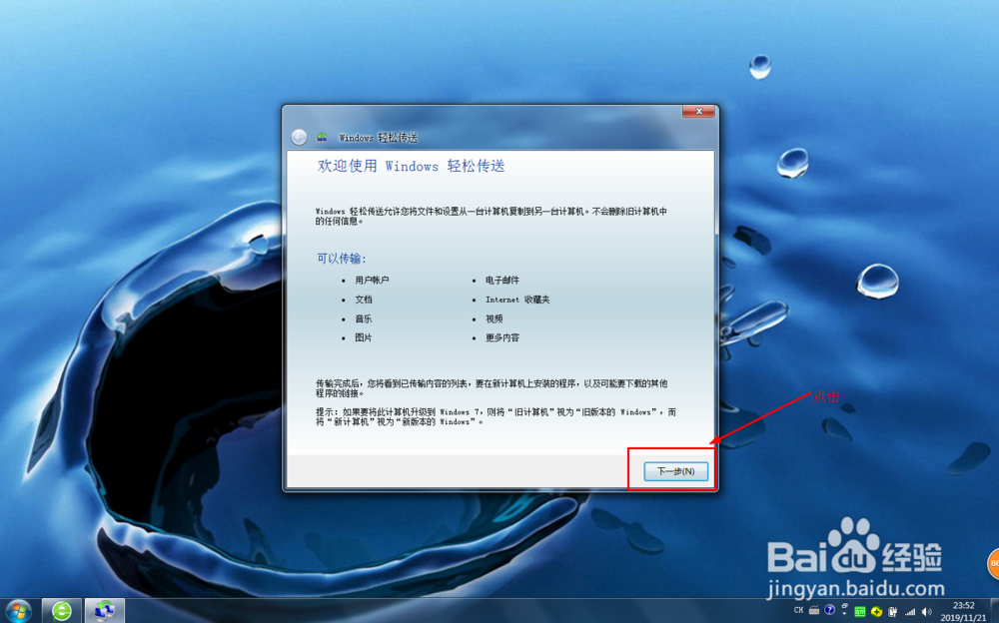The image size is (999, 623).
Task: Close the Windows Easy Transfer window
Action: 697,112
